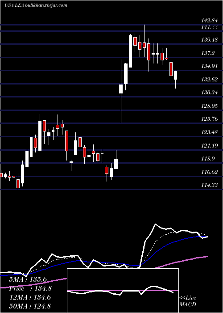The width and height of the screenshot is (223, 313).
Task: Click the Price : 134.8 readout
Action: [30, 288]
